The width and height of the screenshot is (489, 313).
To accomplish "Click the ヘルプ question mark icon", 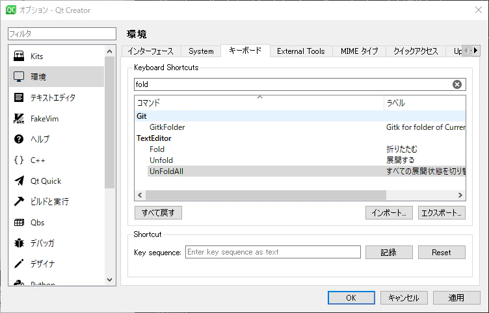I will (19, 139).
